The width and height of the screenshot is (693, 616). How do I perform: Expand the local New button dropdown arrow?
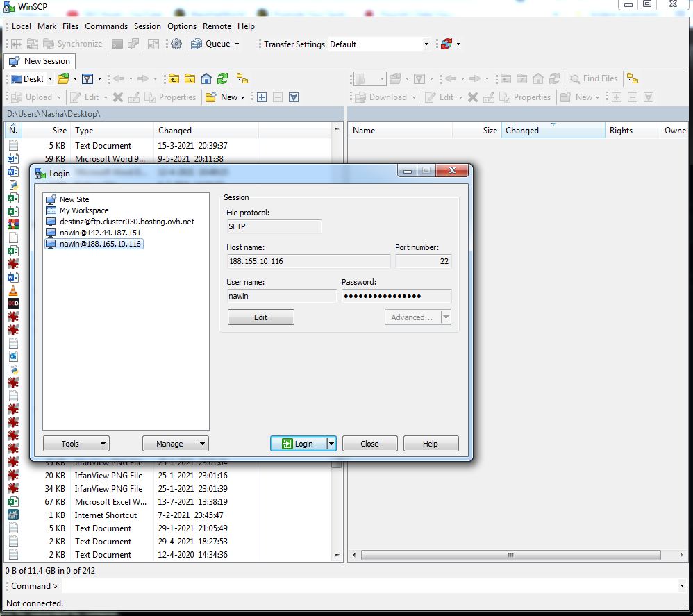pos(242,97)
